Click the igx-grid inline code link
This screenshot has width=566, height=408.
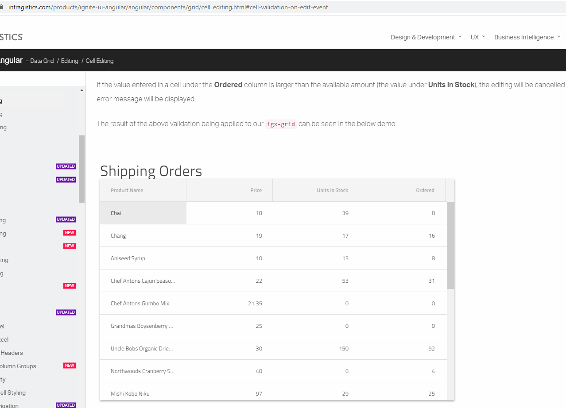[280, 124]
